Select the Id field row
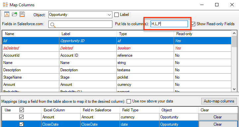This screenshot has width=239, height=127. (x=117, y=41)
